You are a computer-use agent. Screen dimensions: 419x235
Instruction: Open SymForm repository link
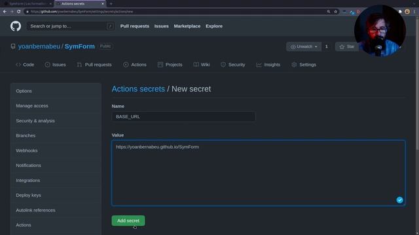(x=80, y=46)
